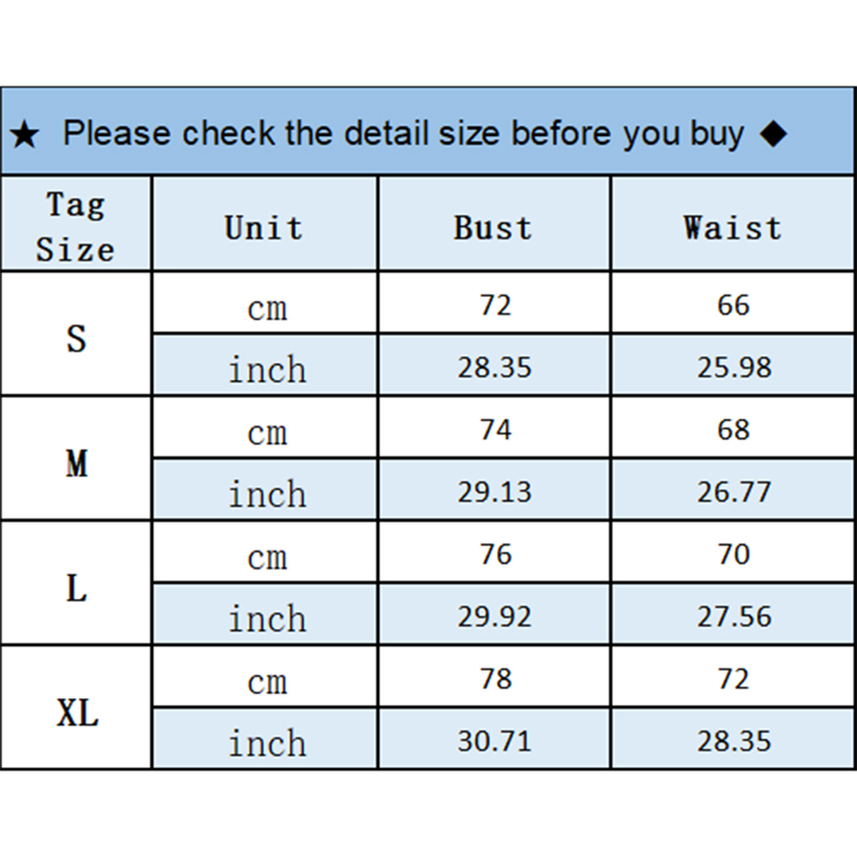
Task: Click the 'Bust' column header
Action: click(493, 228)
